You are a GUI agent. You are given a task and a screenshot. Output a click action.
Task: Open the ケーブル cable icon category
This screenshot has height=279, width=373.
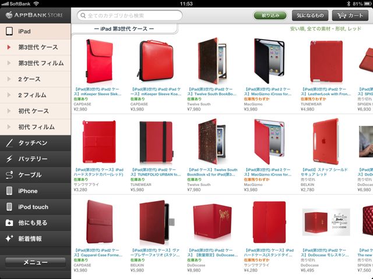pos(9,175)
